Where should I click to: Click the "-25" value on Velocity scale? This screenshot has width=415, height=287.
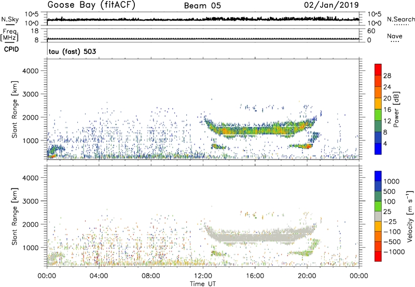tap(390, 222)
